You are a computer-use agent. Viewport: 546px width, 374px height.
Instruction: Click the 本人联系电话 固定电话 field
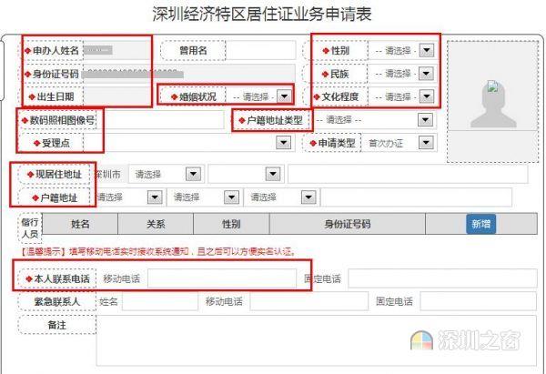click(442, 278)
